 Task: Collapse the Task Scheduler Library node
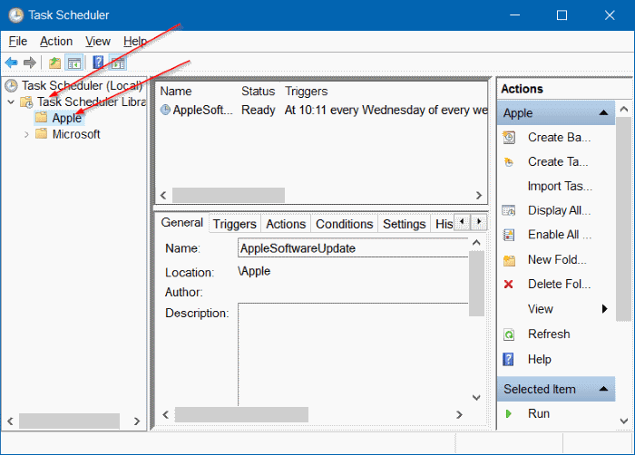click(x=11, y=102)
